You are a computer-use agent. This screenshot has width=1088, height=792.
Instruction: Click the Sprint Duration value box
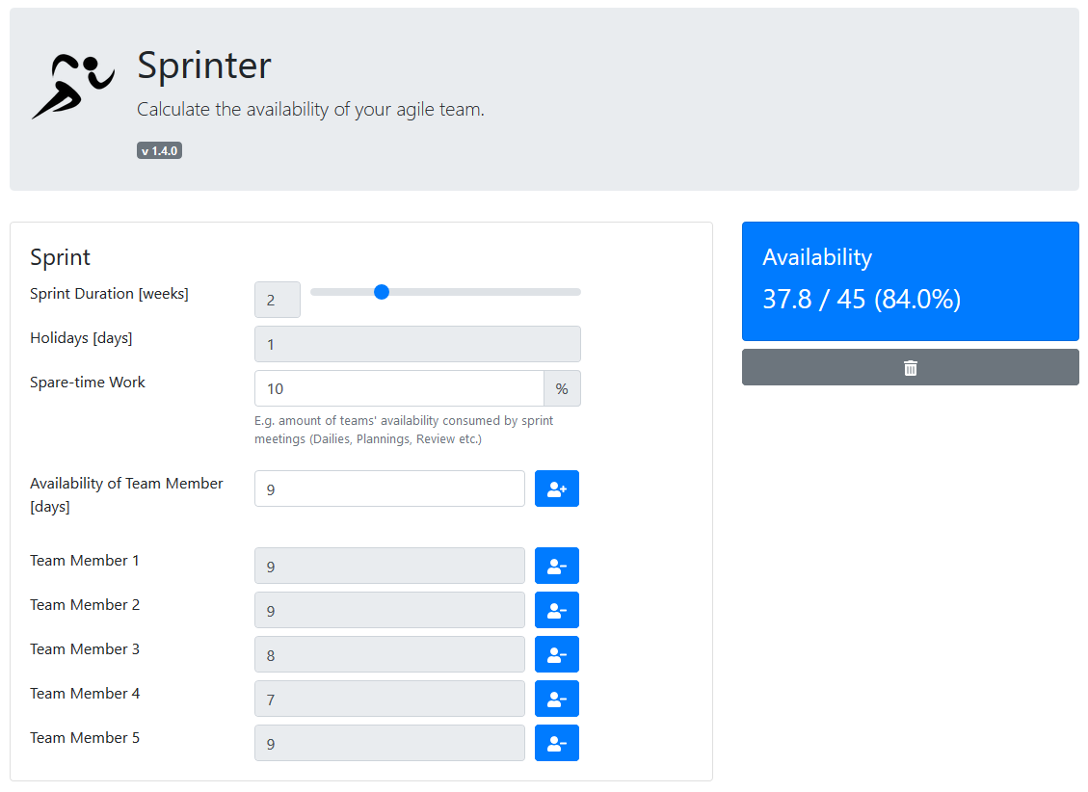click(278, 300)
